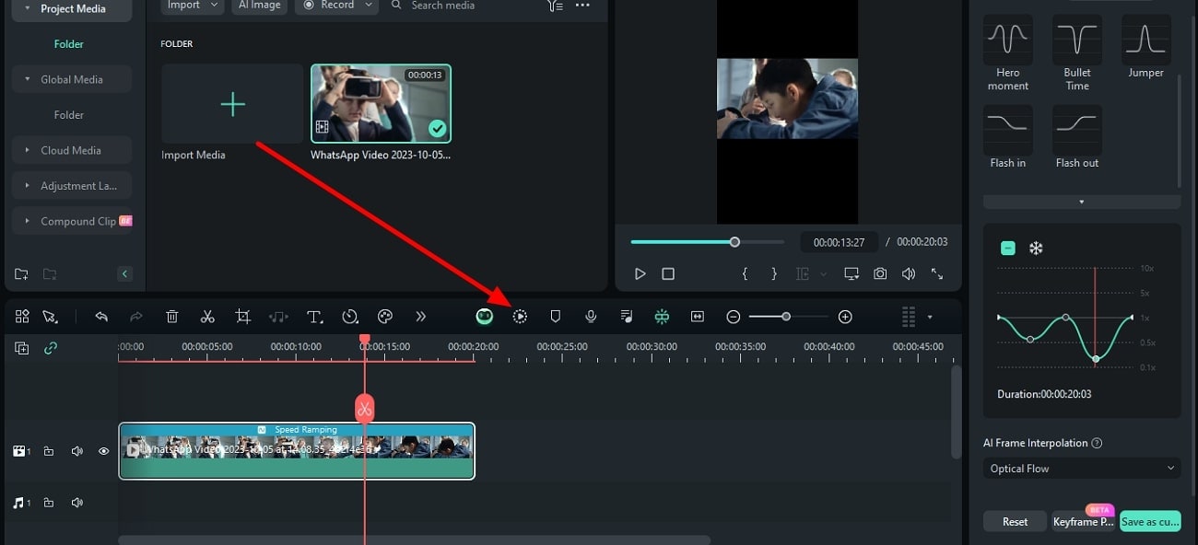This screenshot has height=545, width=1198.
Task: Add freeze frame with snowflake icon
Action: pyautogui.click(x=1036, y=248)
